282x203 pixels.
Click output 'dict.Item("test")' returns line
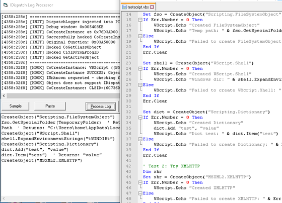51,155
